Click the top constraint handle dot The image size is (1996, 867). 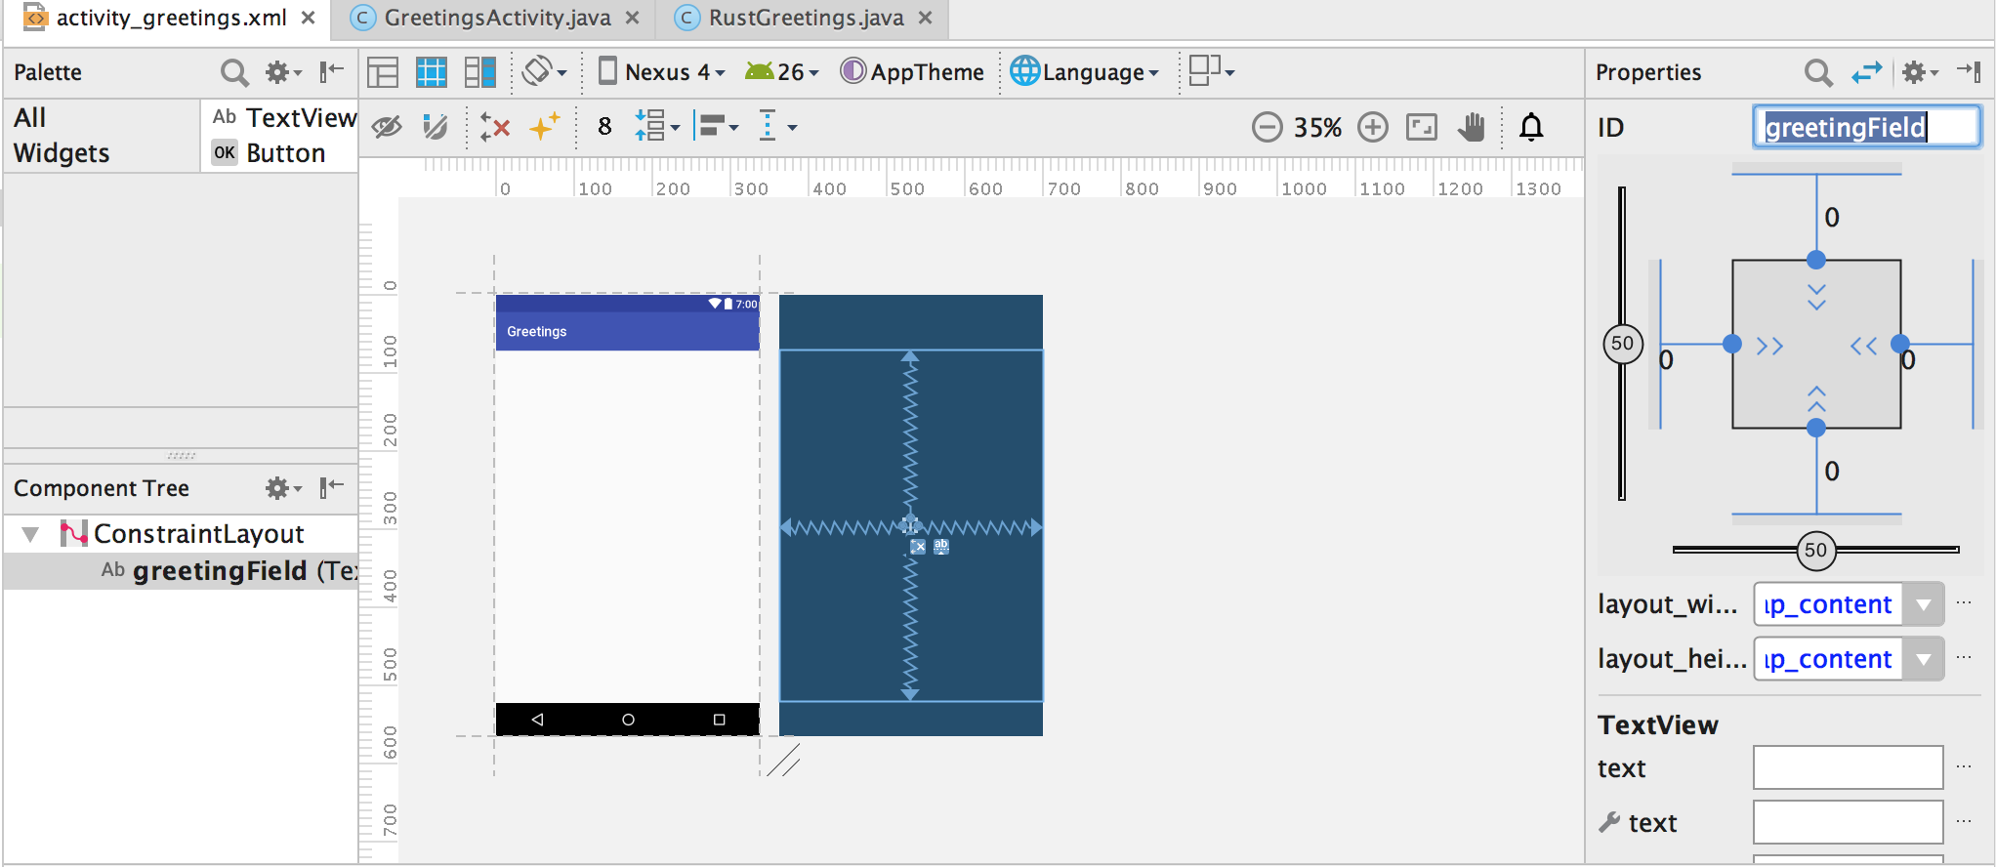coord(1816,260)
